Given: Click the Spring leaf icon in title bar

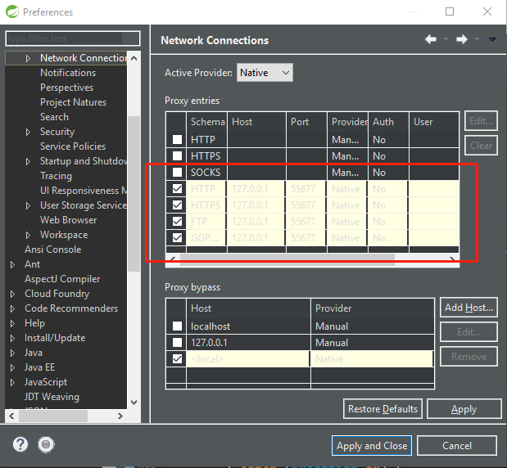Looking at the screenshot, I should [x=12, y=11].
